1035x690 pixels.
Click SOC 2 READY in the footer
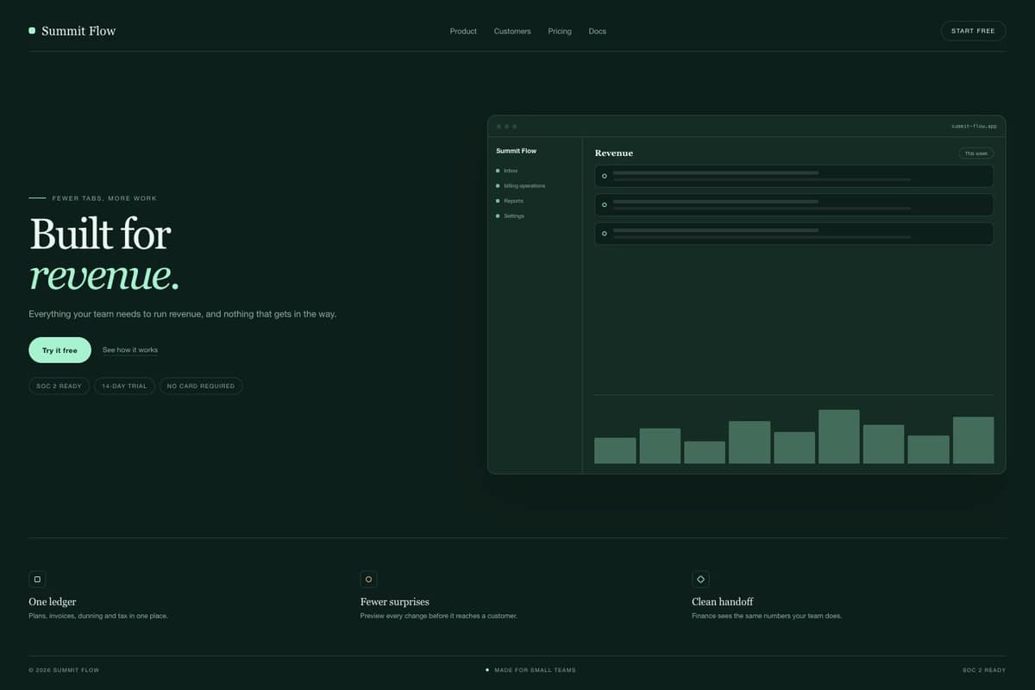click(x=984, y=670)
